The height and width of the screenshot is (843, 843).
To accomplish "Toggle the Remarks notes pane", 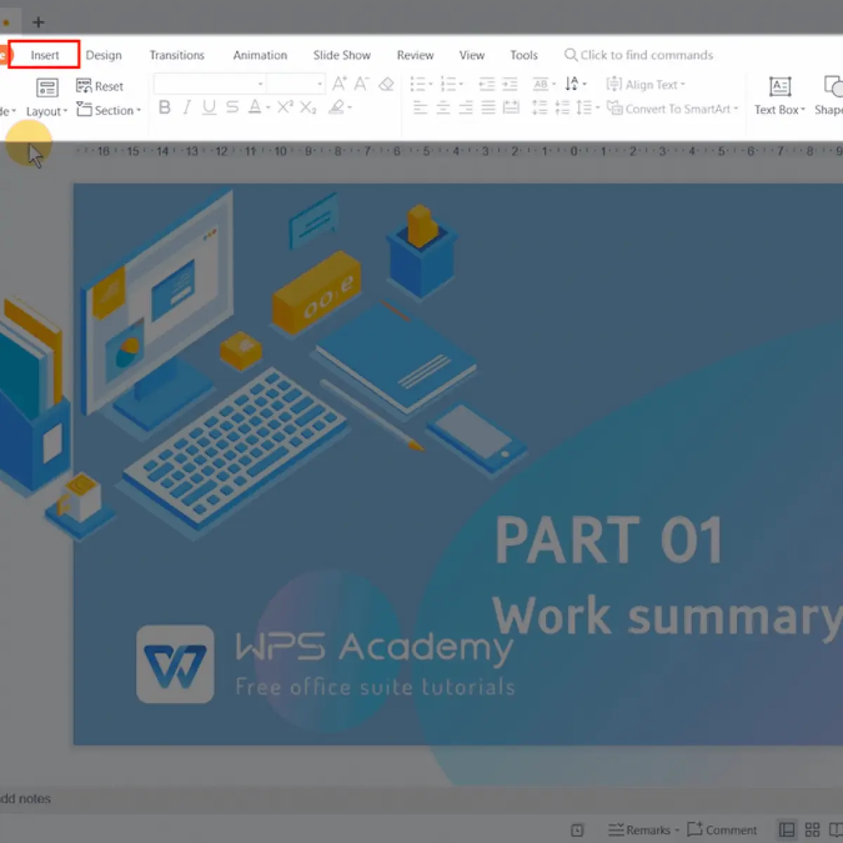I will [643, 830].
